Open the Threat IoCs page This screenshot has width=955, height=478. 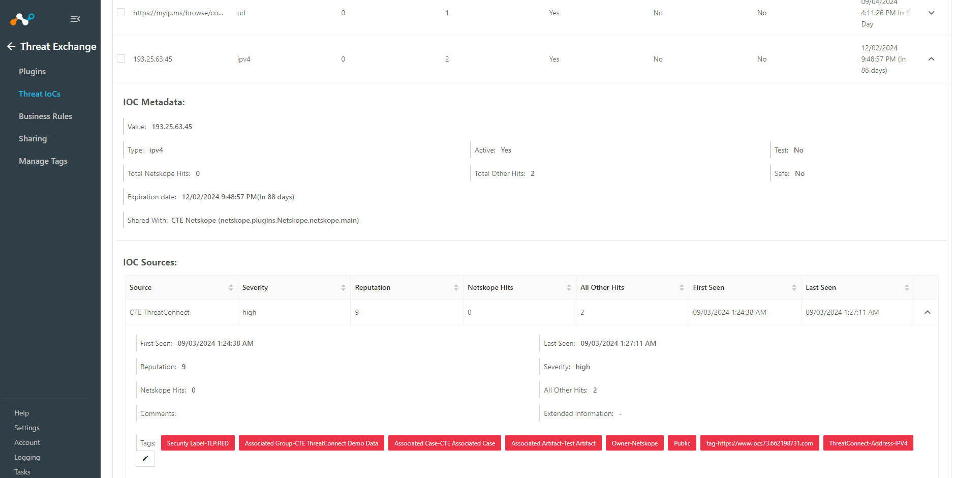[x=40, y=94]
